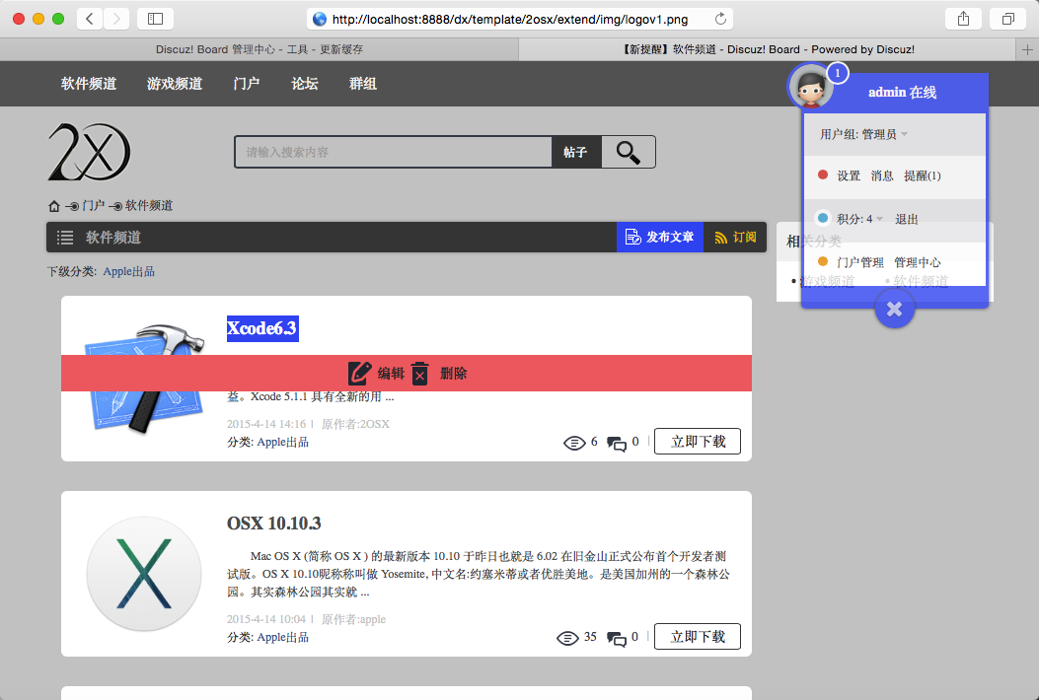Close the user panel with the X button
Image resolution: width=1039 pixels, height=700 pixels.
point(895,309)
